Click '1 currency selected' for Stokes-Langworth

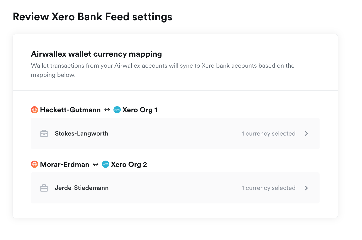coord(269,134)
